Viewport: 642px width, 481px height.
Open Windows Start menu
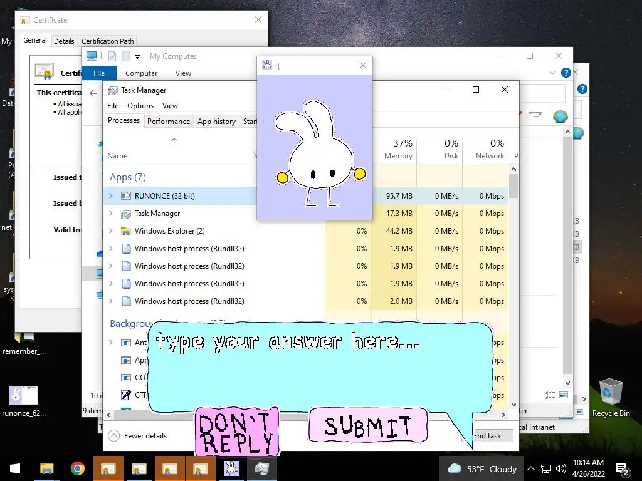click(15, 468)
